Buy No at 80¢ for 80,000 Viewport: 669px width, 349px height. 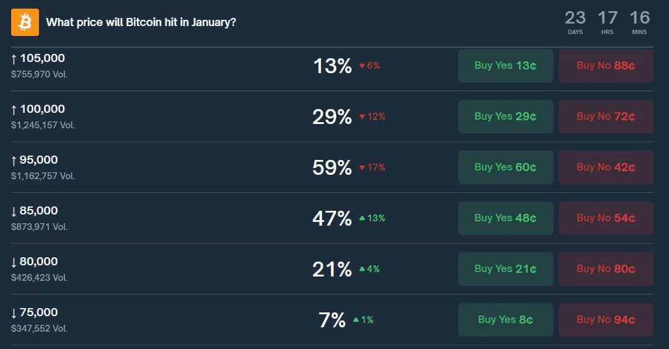click(x=606, y=269)
